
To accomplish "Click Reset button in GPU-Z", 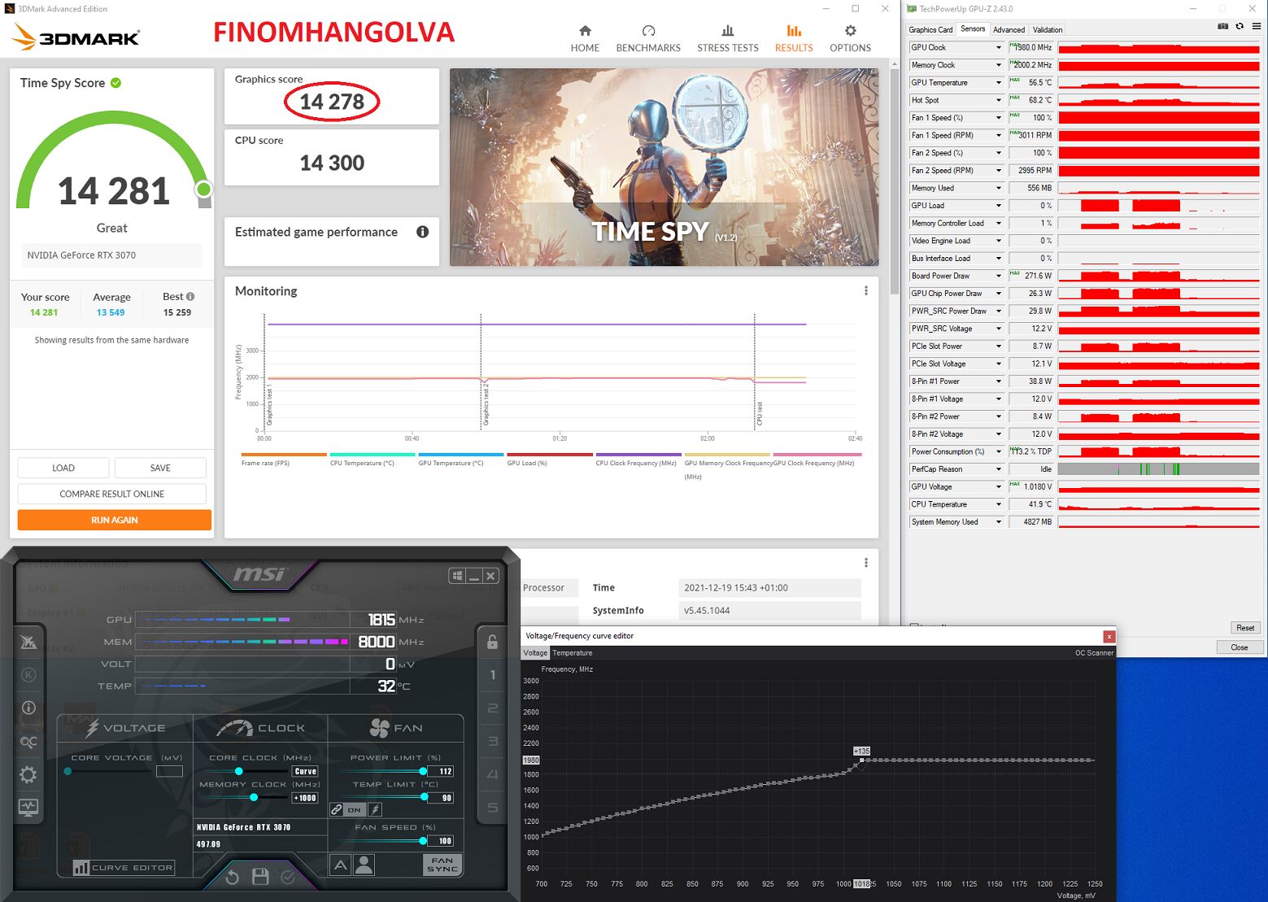I will pyautogui.click(x=1245, y=628).
